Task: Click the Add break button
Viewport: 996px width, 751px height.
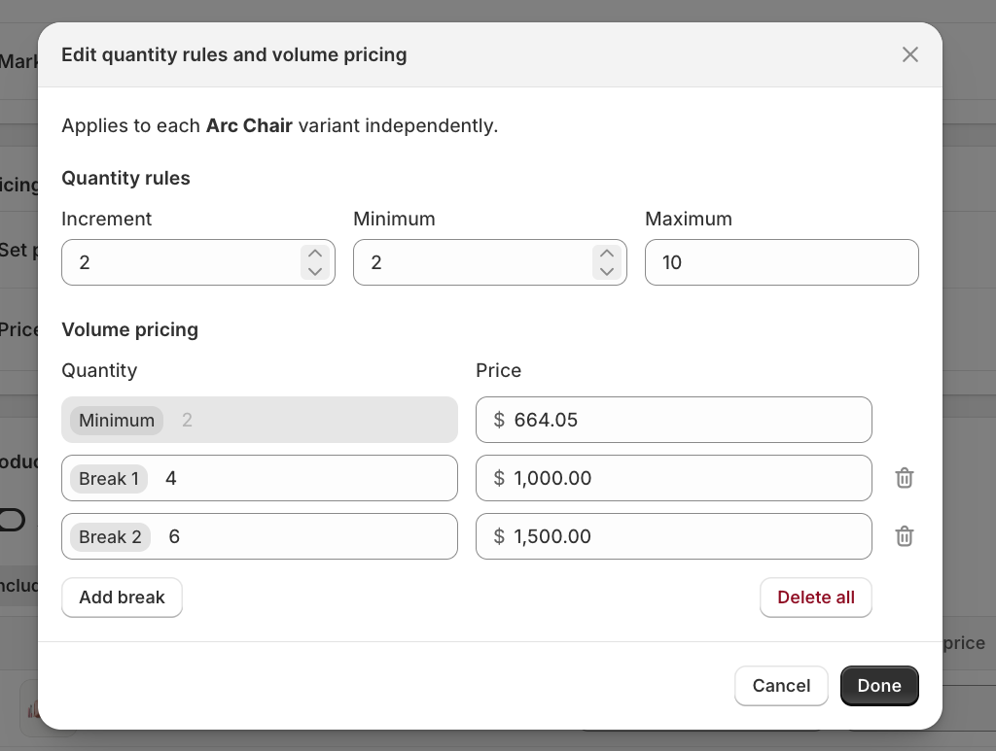Action: [122, 597]
